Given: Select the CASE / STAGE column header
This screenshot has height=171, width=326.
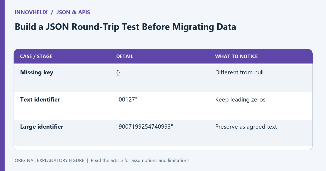Looking at the screenshot, I should click(x=36, y=56).
